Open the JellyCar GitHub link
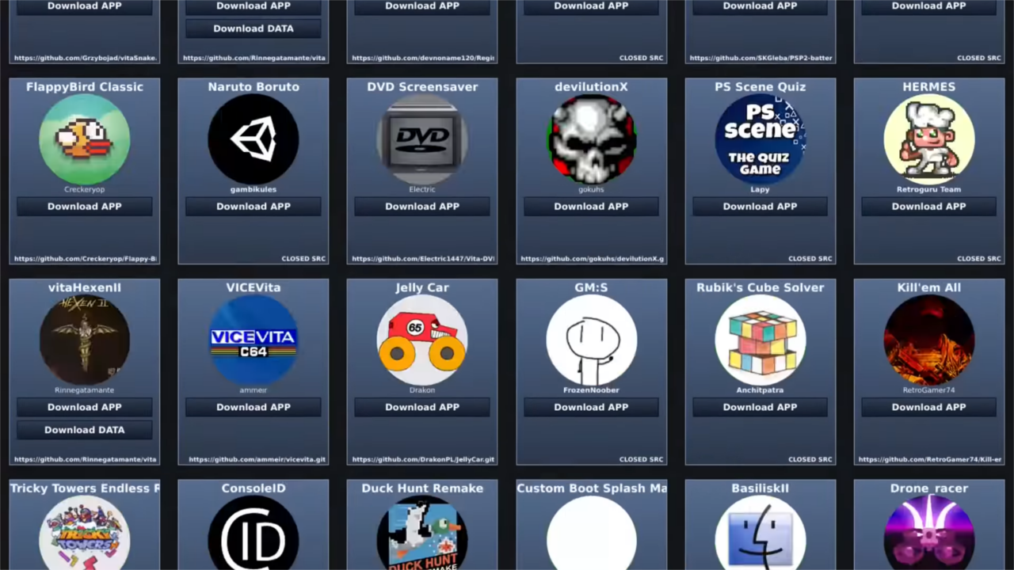The width and height of the screenshot is (1014, 570). click(423, 459)
